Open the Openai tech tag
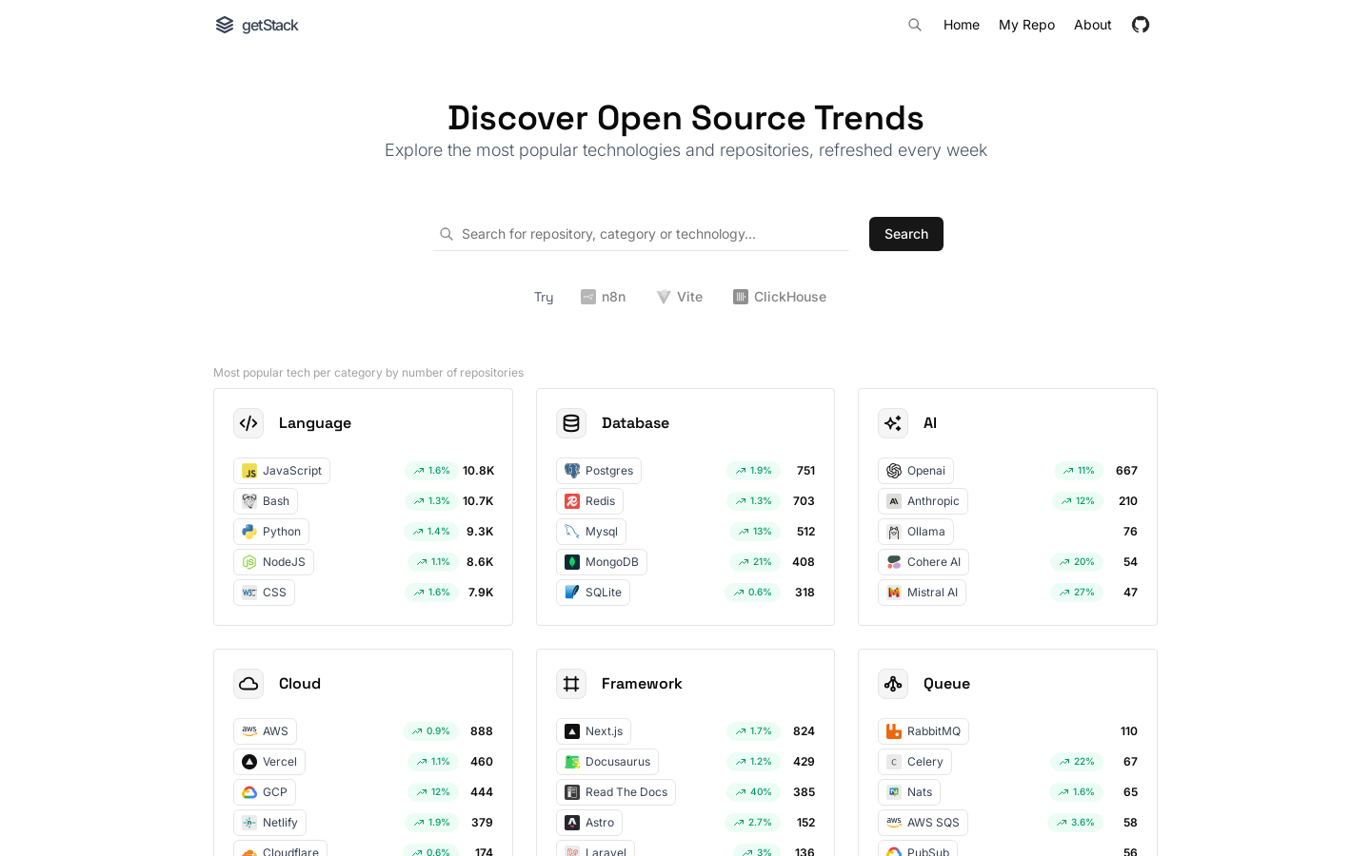Viewport: 1371px width, 856px height. (x=916, y=471)
